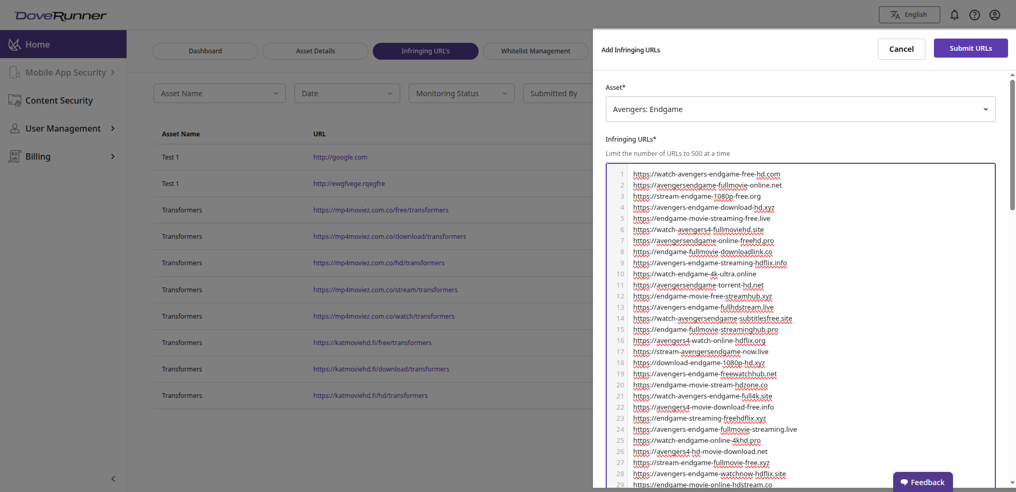Image resolution: width=1016 pixels, height=492 pixels.
Task: Cancel adding infringing URLs
Action: (x=901, y=49)
